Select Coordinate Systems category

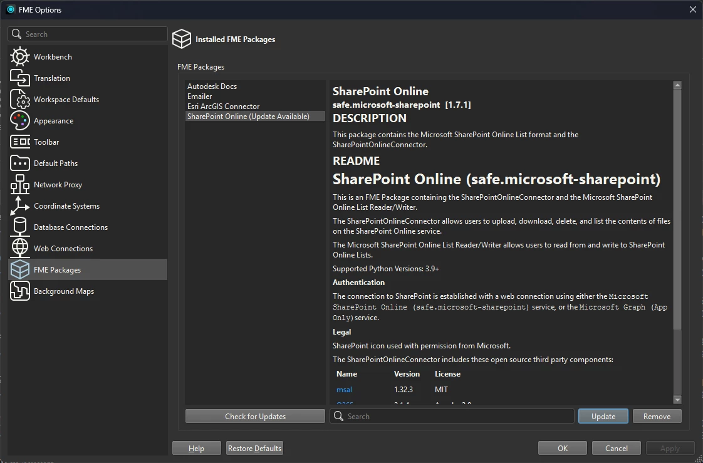tap(88, 205)
